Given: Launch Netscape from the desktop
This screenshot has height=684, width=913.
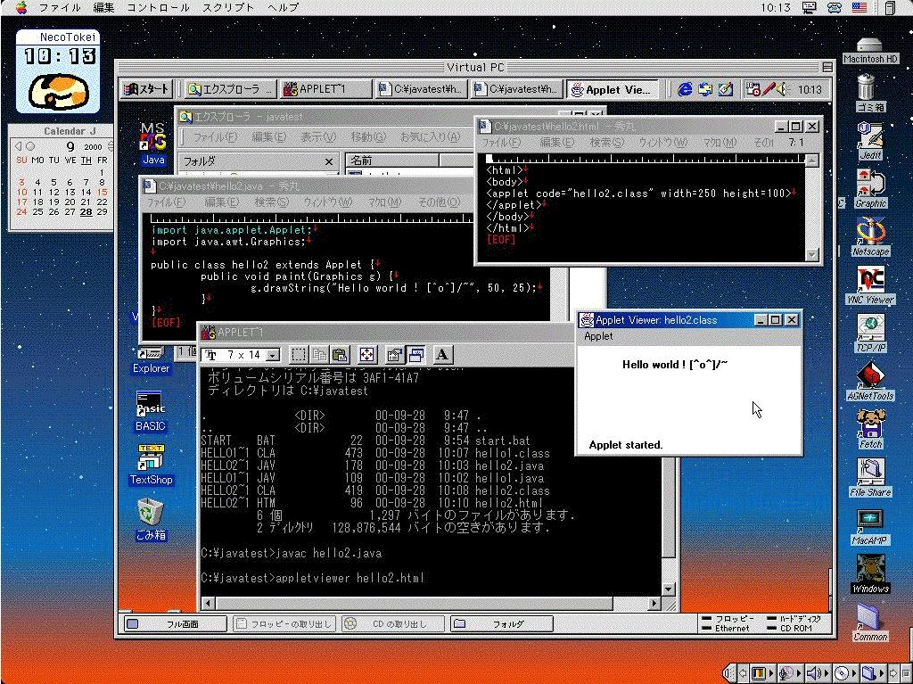Looking at the screenshot, I should point(870,232).
